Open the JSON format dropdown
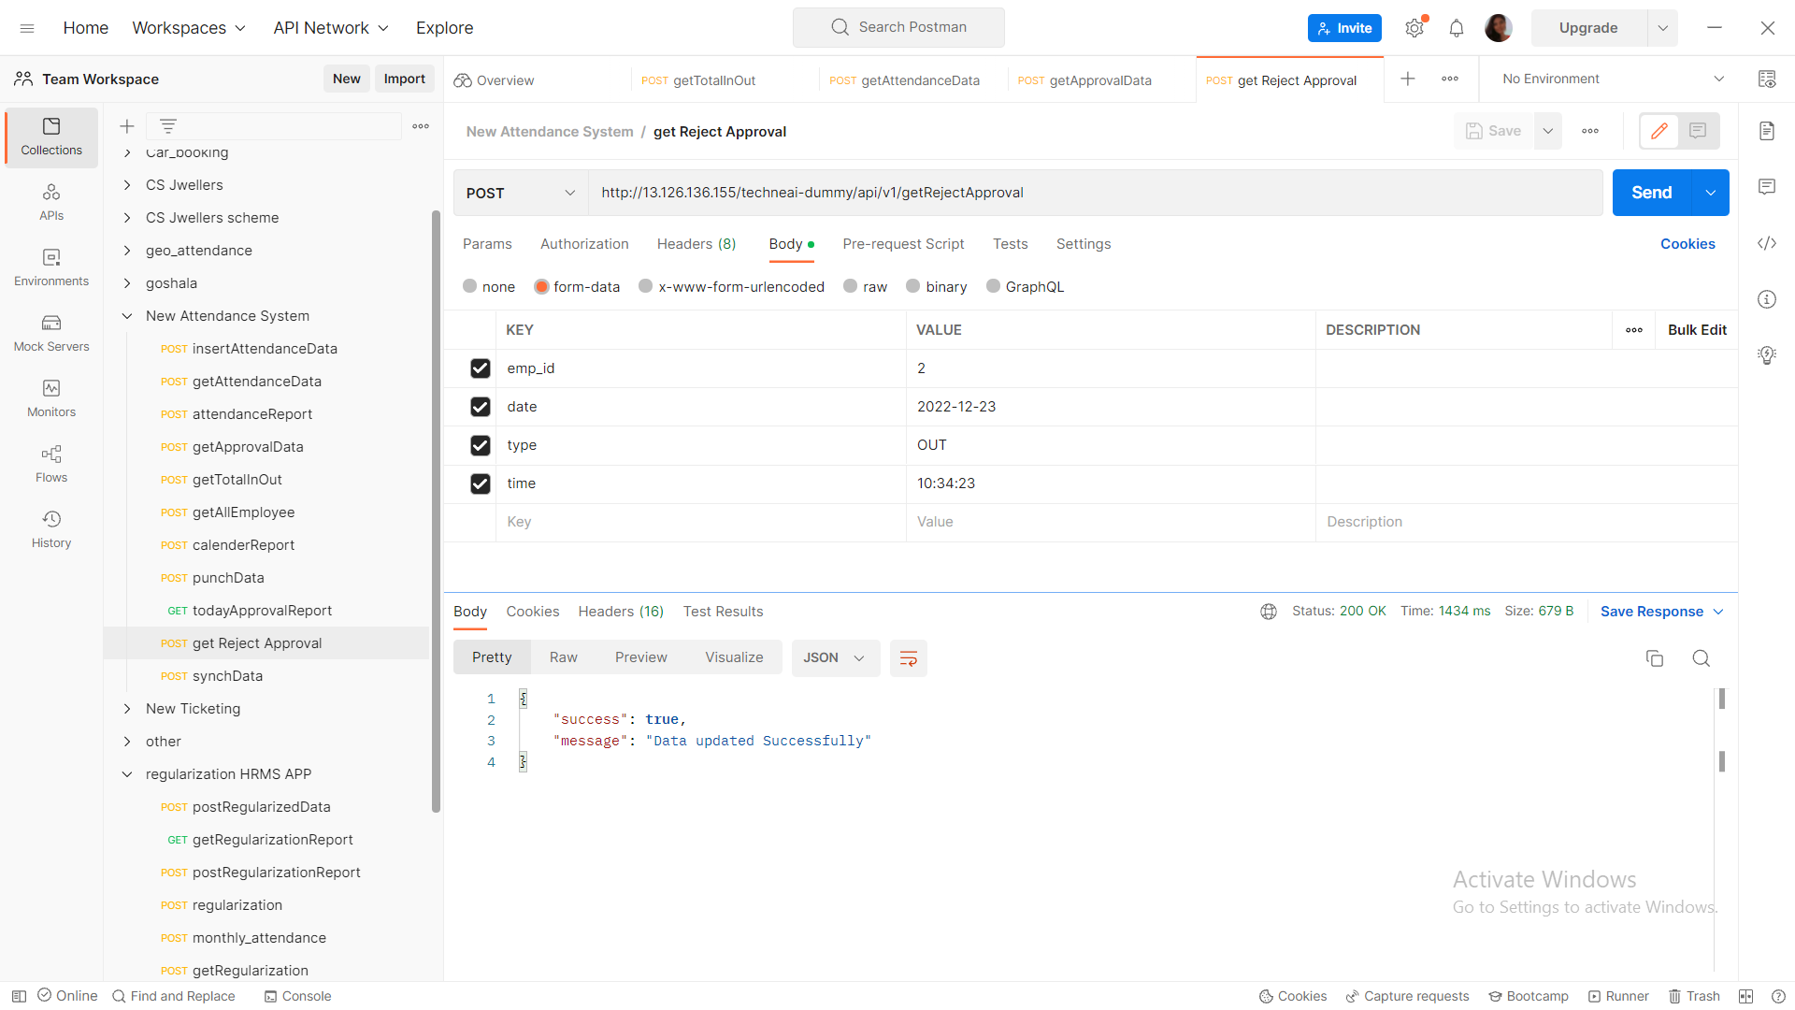1795x1010 pixels. point(835,658)
